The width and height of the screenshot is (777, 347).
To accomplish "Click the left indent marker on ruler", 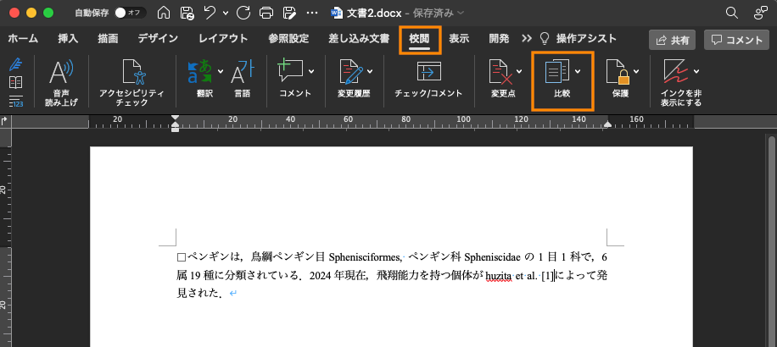I will [x=175, y=127].
